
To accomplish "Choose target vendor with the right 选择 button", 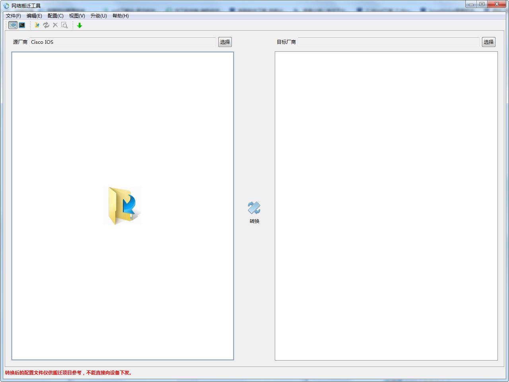I will coord(488,42).
